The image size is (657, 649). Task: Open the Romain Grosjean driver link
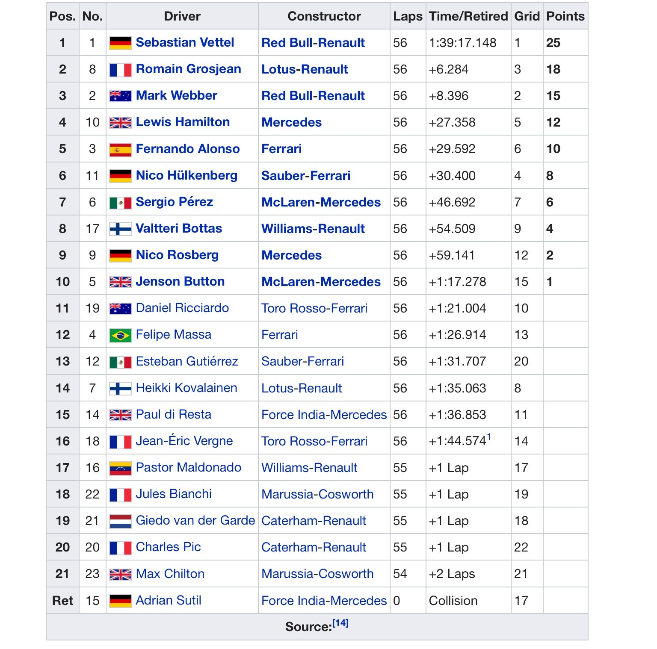pos(188,69)
